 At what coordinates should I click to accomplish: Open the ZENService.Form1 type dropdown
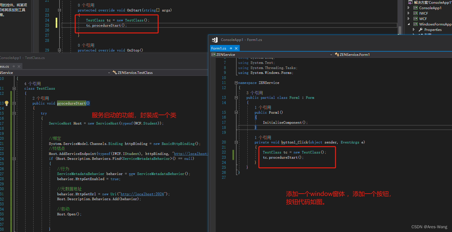tap(393, 54)
